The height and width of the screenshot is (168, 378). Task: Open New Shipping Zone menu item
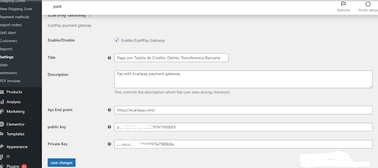(16, 9)
